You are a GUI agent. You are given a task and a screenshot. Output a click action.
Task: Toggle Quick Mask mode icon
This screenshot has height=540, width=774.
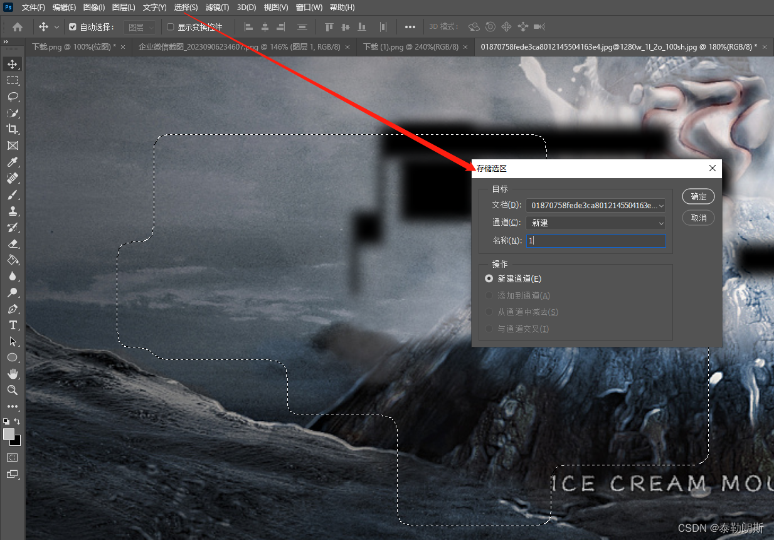click(13, 457)
